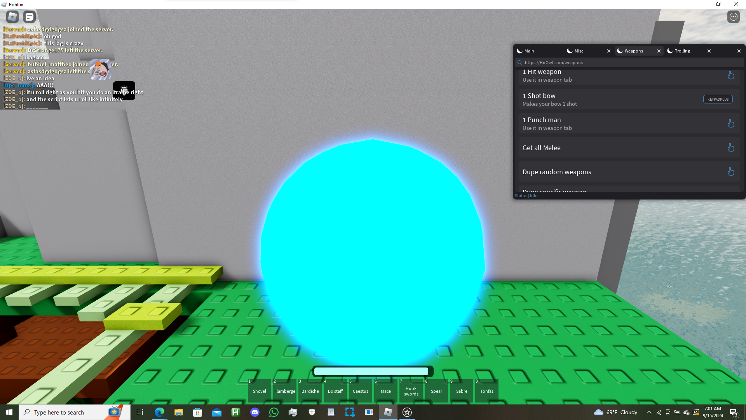Click the '1 Punch man' label
Screen dimensions: 746x420
click(x=542, y=120)
